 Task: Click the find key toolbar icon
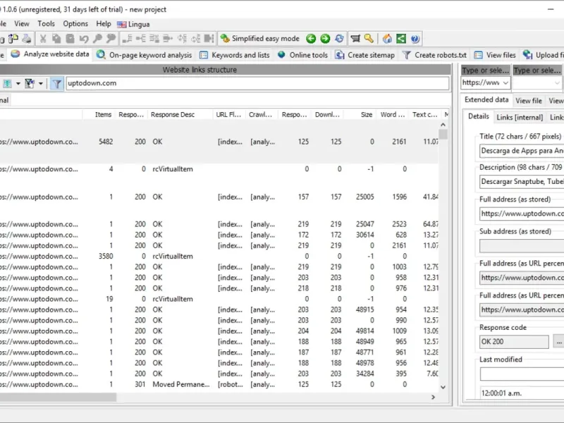97,39
